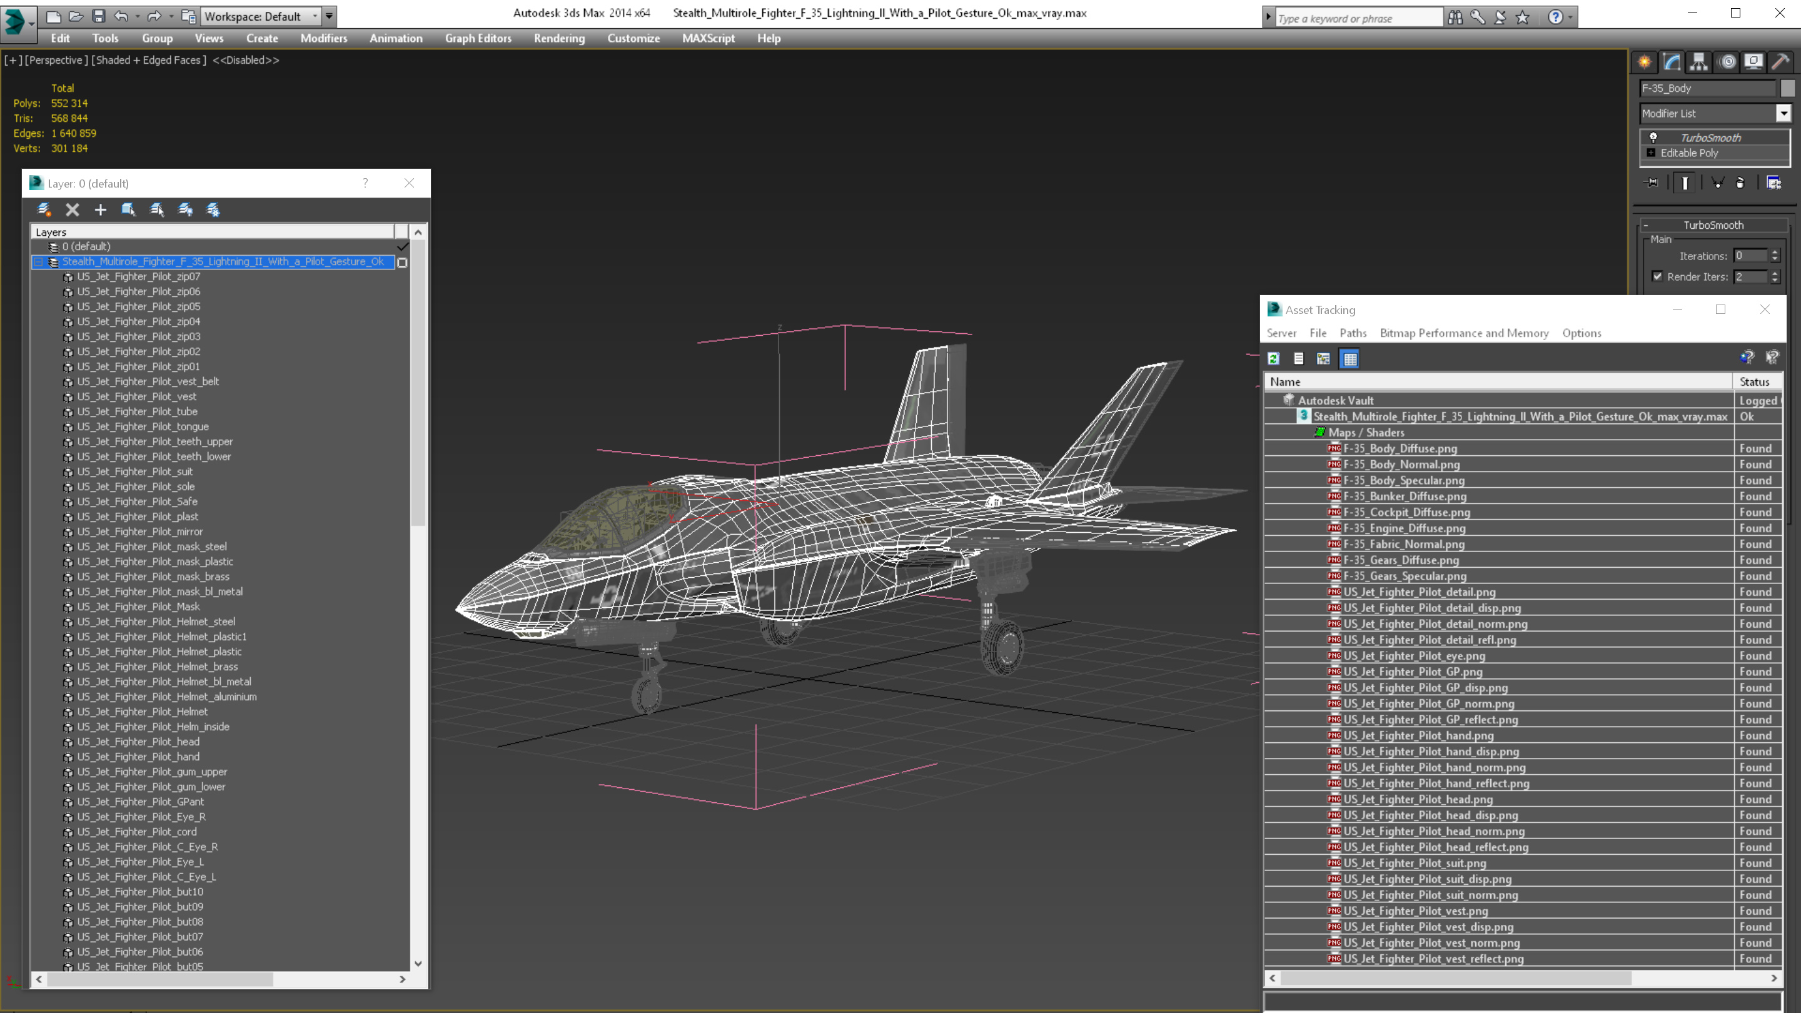Click the F-35_Body object name field
The image size is (1801, 1013).
(1707, 88)
